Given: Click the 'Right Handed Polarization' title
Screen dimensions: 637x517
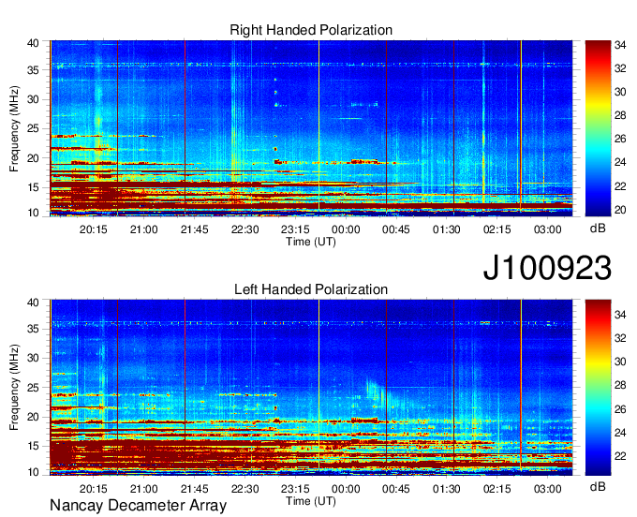Looking at the screenshot, I should tap(311, 30).
